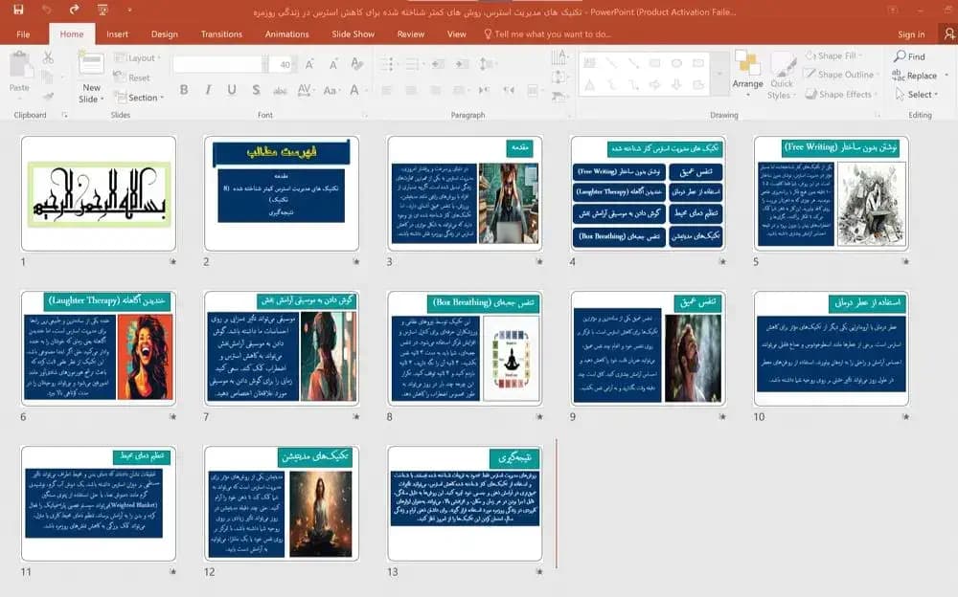Click the Bullets list icon
958x597 pixels.
coord(389,63)
